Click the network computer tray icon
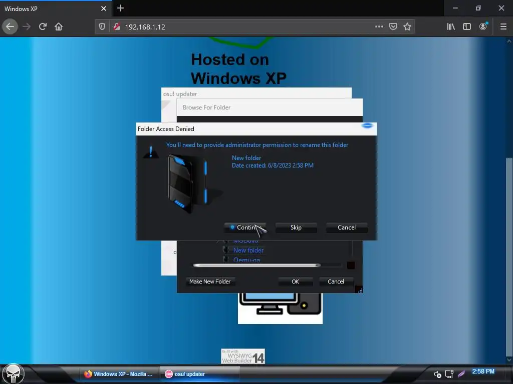The image size is (513, 384). tap(449, 374)
